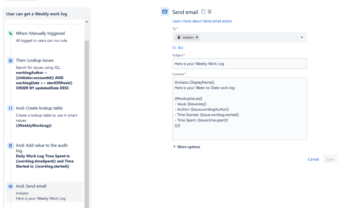The width and height of the screenshot is (355, 208).
Task: Select the Lookup issues step icon
Action: pos(10,60)
